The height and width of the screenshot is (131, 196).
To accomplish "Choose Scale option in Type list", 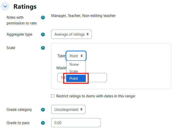I will click(x=74, y=71).
